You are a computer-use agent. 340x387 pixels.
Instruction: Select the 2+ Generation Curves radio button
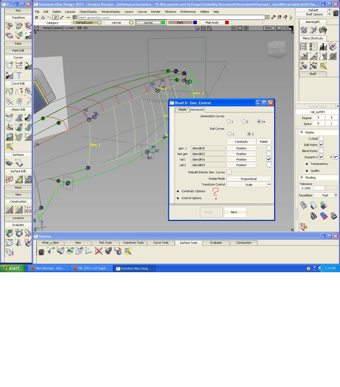pos(259,121)
